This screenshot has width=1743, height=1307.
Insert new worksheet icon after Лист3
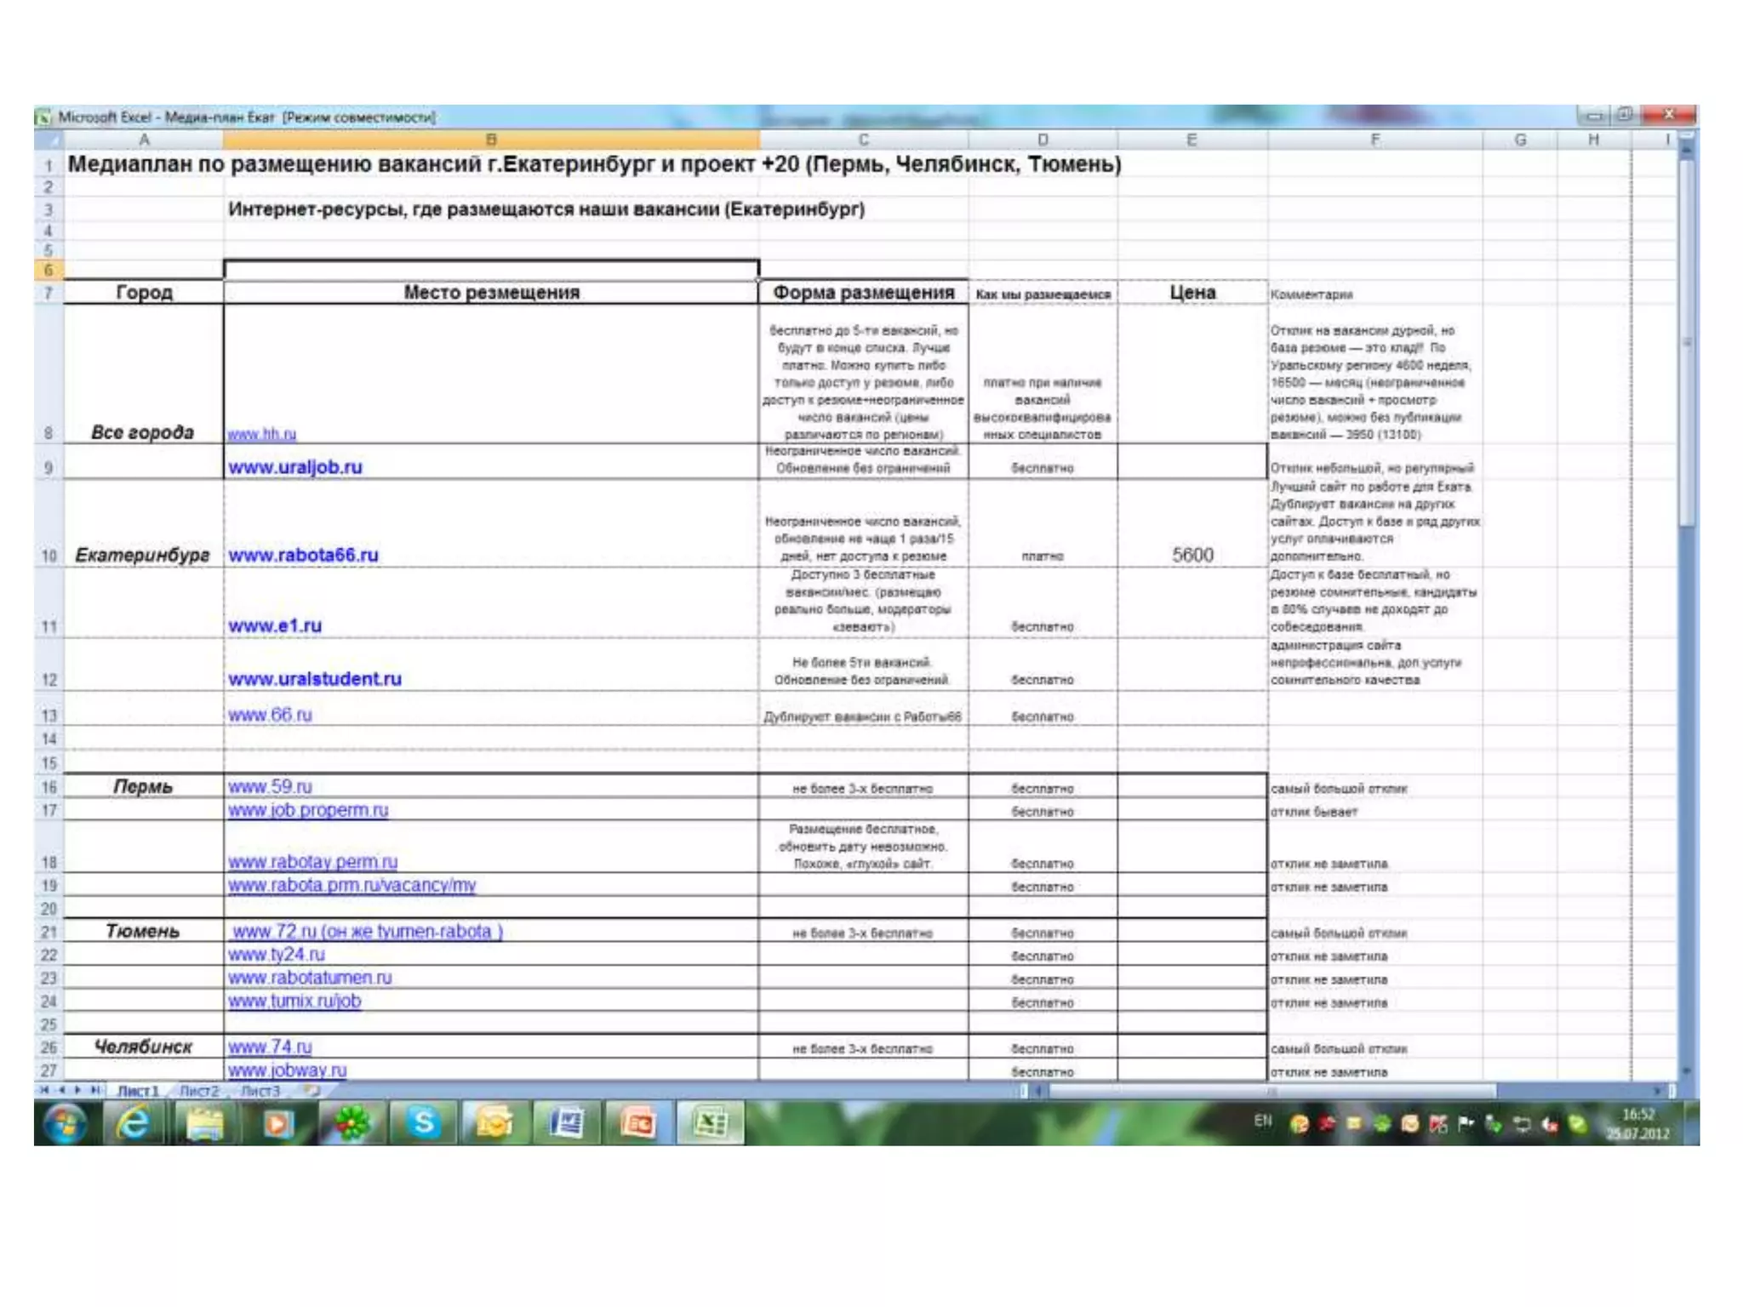point(313,1090)
